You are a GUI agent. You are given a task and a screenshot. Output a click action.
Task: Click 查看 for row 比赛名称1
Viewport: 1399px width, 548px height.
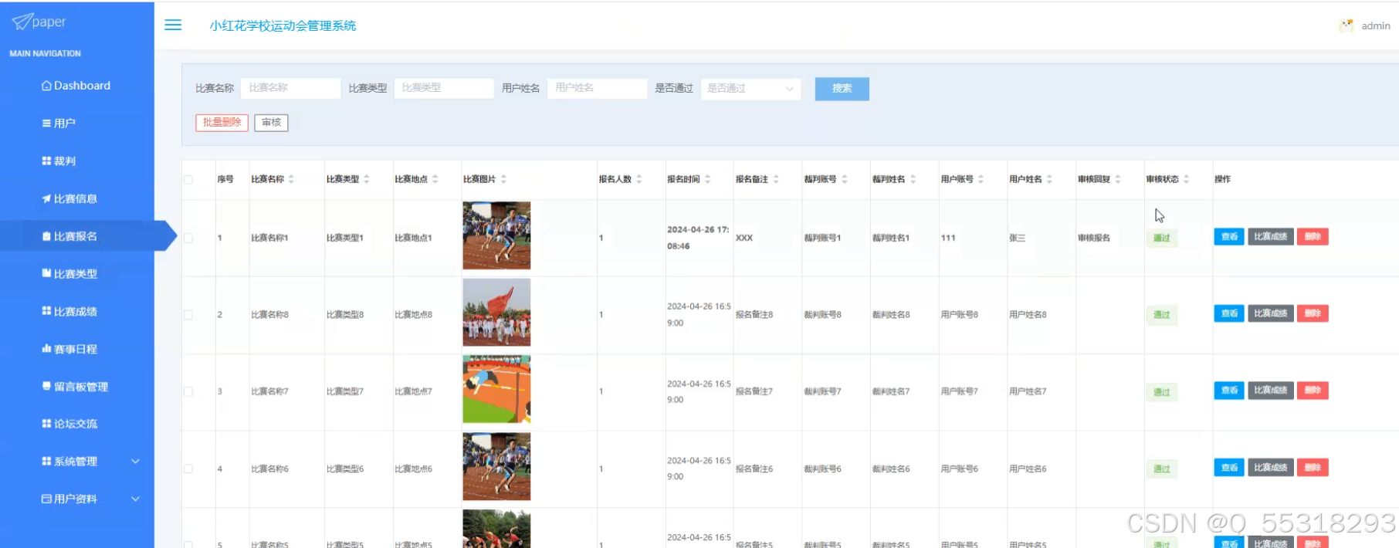pos(1229,237)
